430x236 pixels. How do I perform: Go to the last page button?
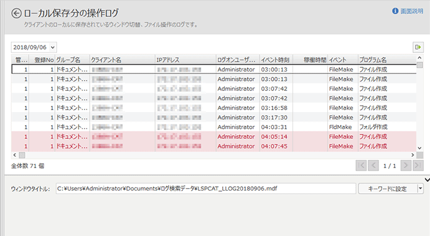pos(418,166)
